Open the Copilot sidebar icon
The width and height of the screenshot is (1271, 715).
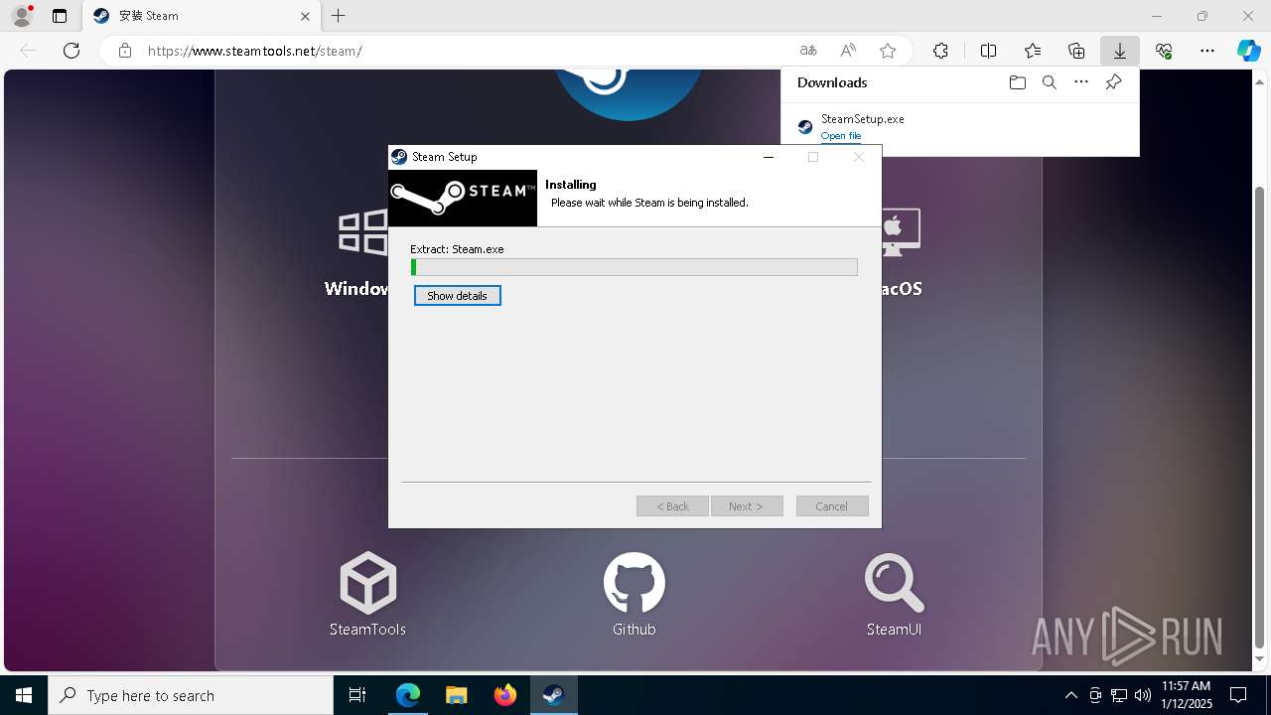point(1248,51)
